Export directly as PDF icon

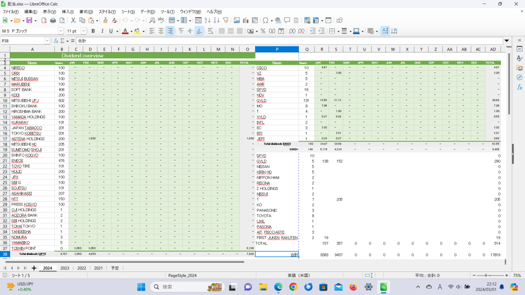[44, 20]
